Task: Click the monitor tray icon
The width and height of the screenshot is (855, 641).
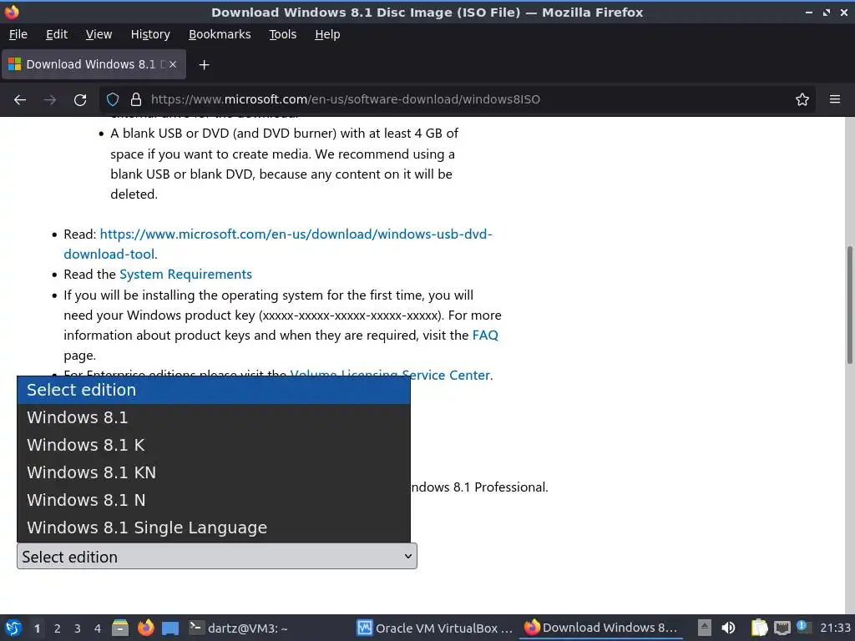Action: [782, 628]
